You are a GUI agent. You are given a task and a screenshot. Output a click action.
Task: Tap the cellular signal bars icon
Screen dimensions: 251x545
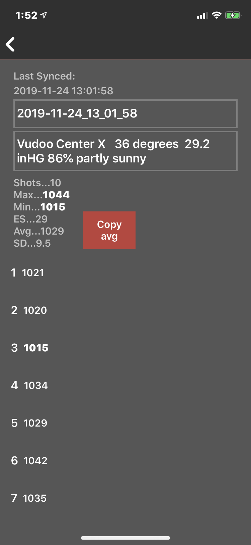[202, 15]
